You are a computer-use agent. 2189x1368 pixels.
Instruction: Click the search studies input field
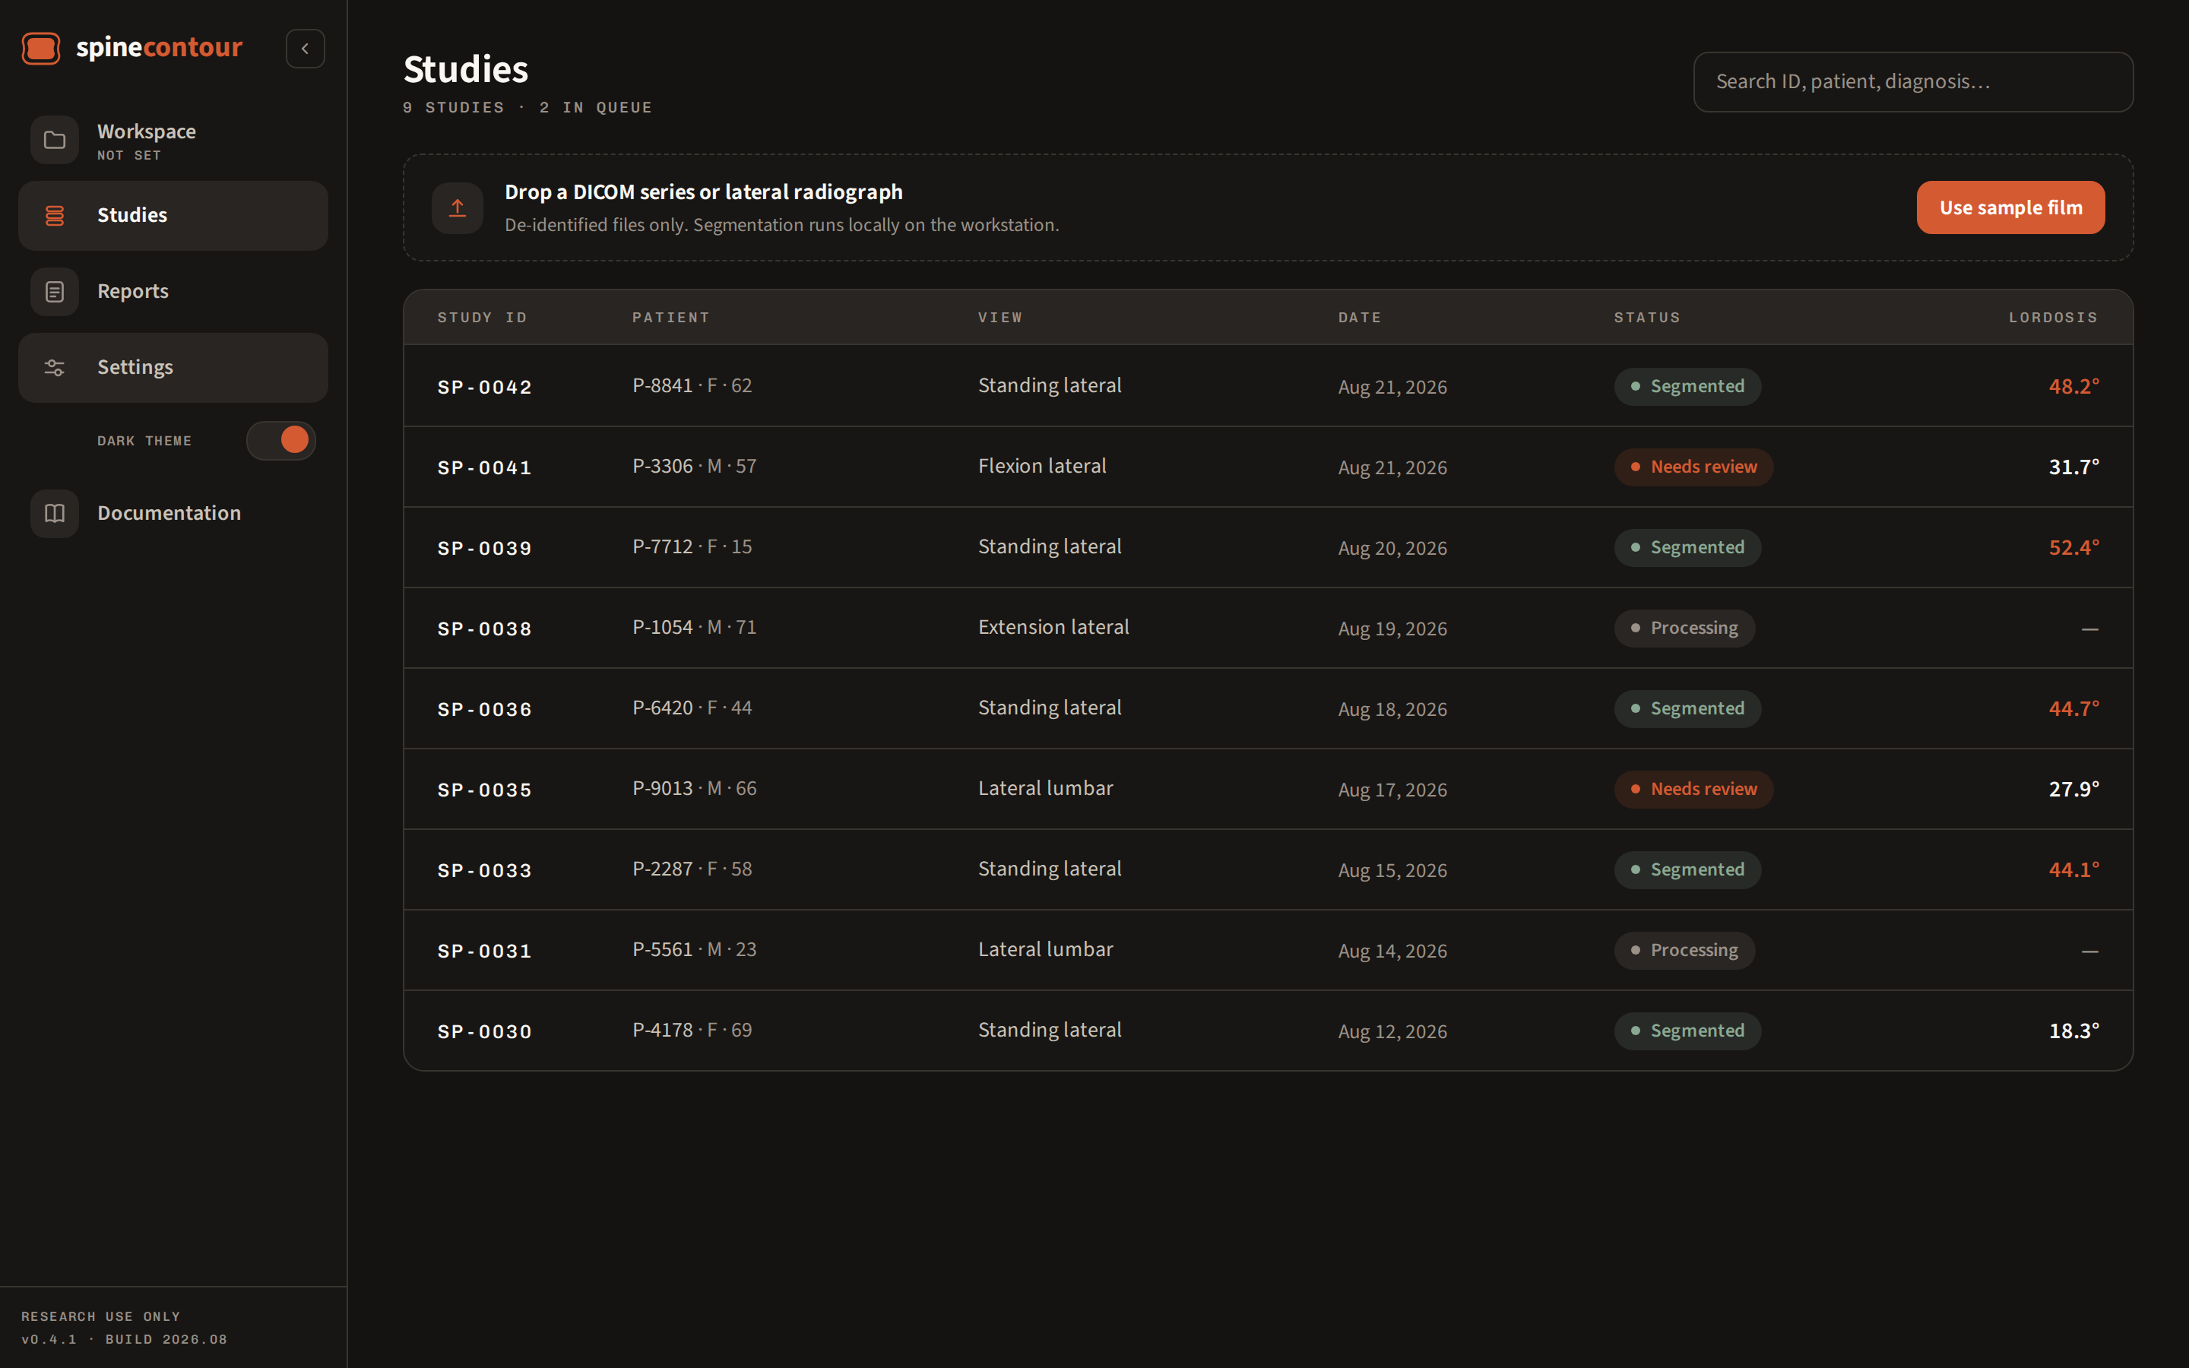(x=1913, y=81)
